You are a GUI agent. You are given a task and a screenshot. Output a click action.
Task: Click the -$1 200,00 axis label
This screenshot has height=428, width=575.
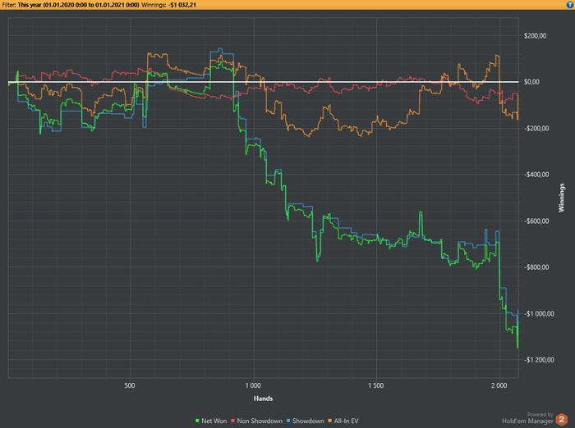pyautogui.click(x=539, y=359)
